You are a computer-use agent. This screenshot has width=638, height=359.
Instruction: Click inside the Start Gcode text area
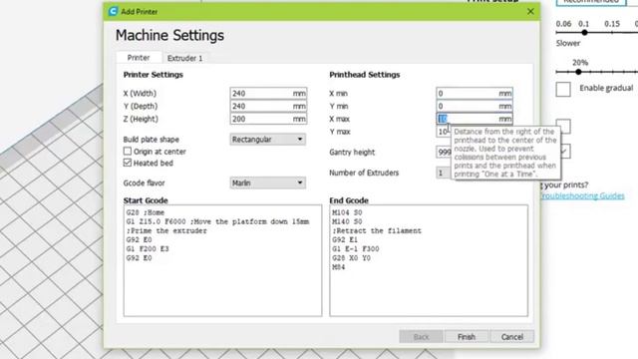(x=222, y=260)
